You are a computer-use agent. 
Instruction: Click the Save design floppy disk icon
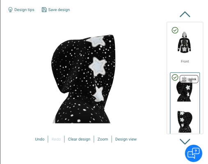click(x=44, y=10)
